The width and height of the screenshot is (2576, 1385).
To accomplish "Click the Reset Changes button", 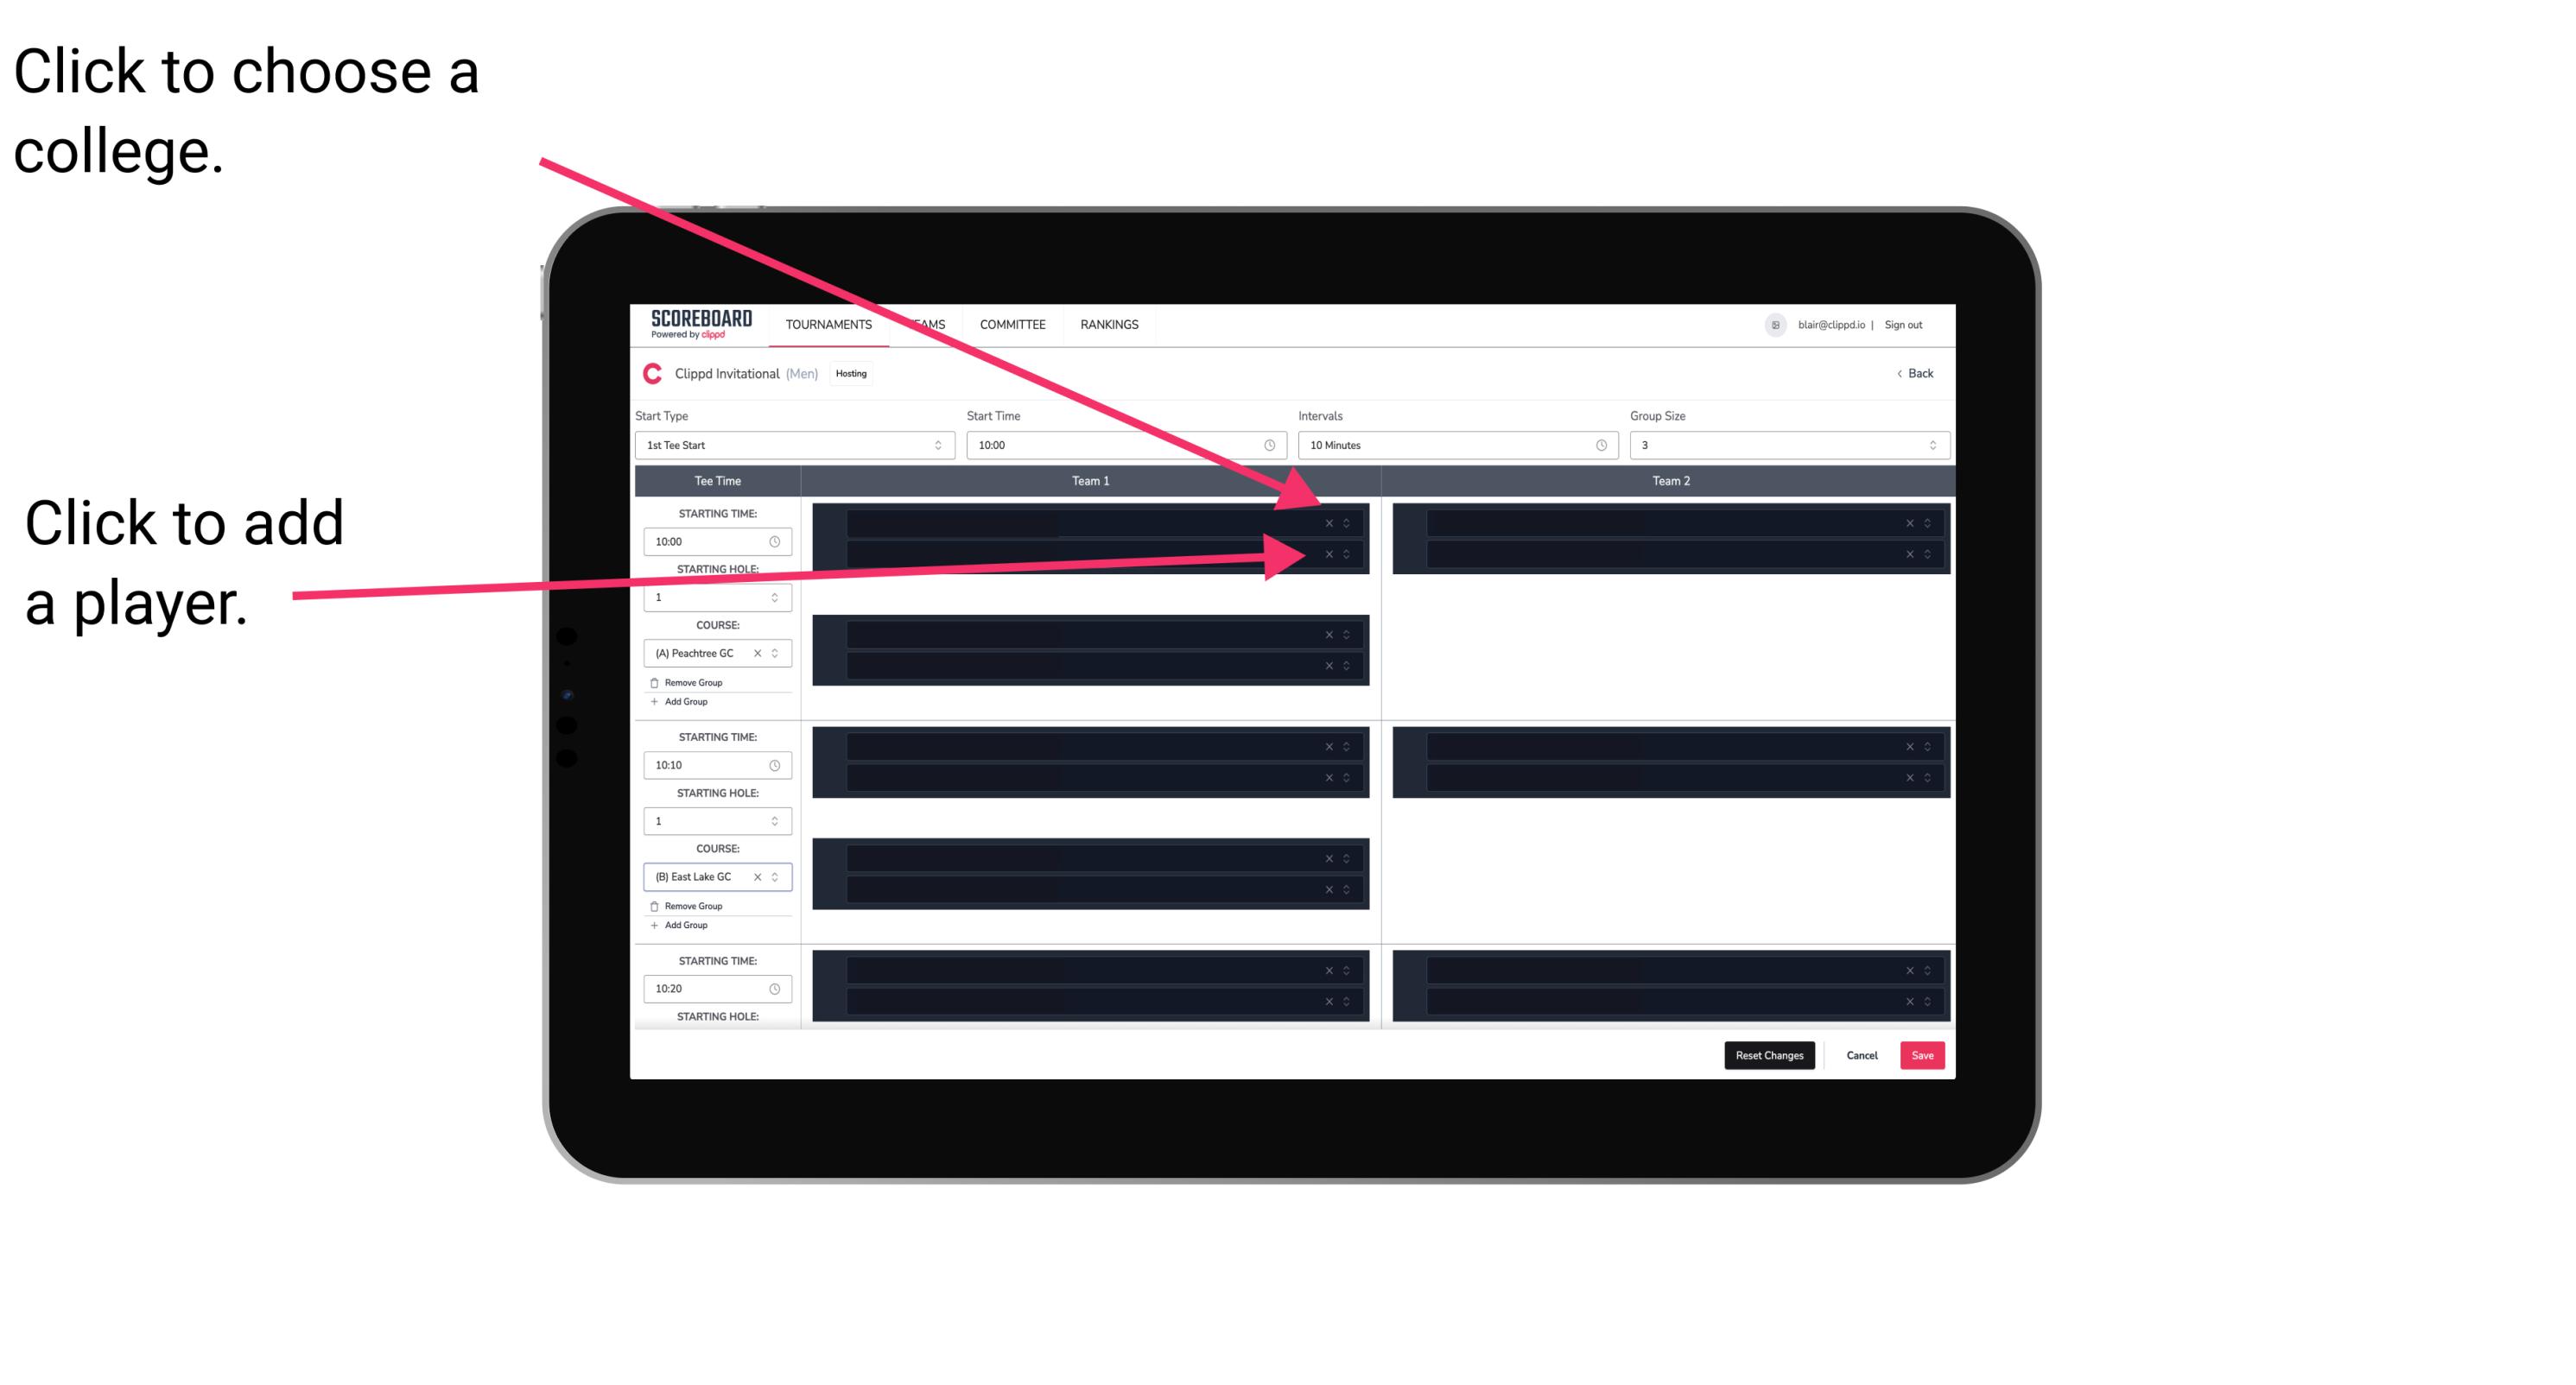I will (x=1771, y=1054).
